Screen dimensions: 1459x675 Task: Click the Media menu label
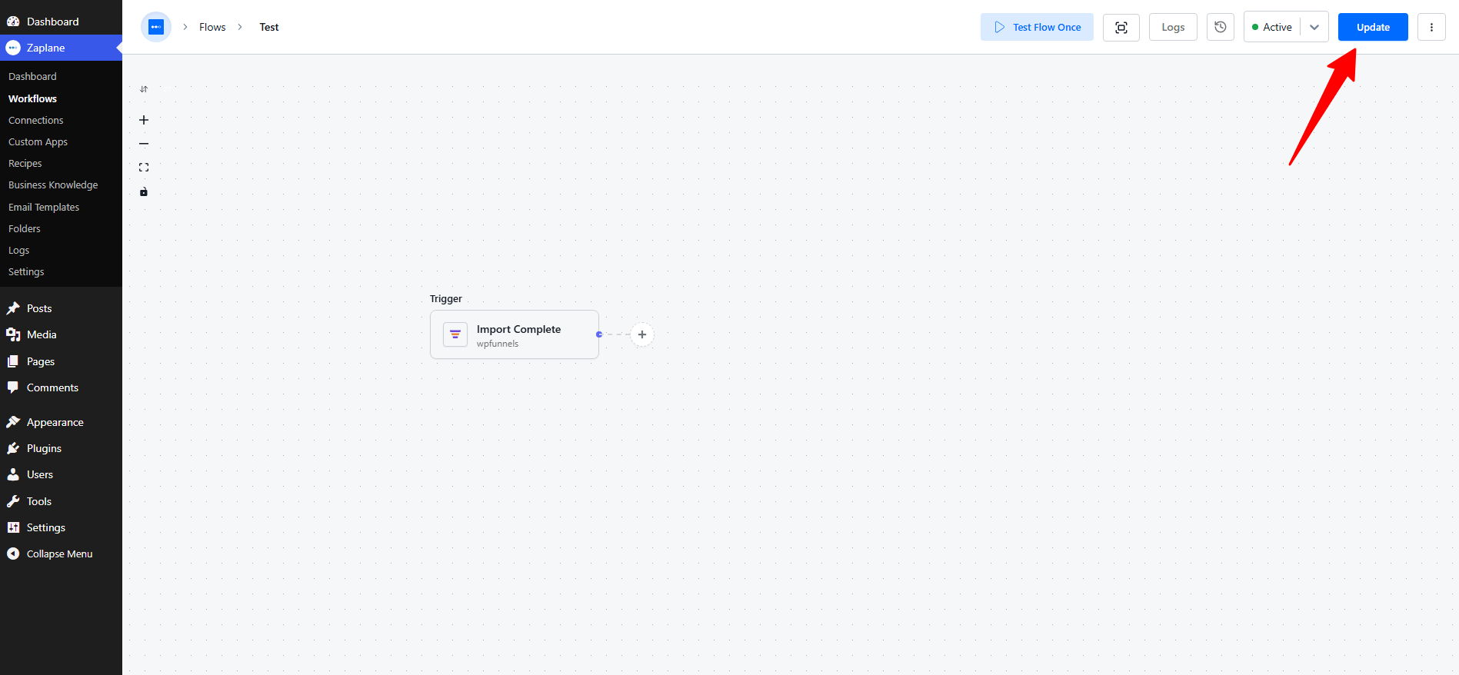(42, 334)
